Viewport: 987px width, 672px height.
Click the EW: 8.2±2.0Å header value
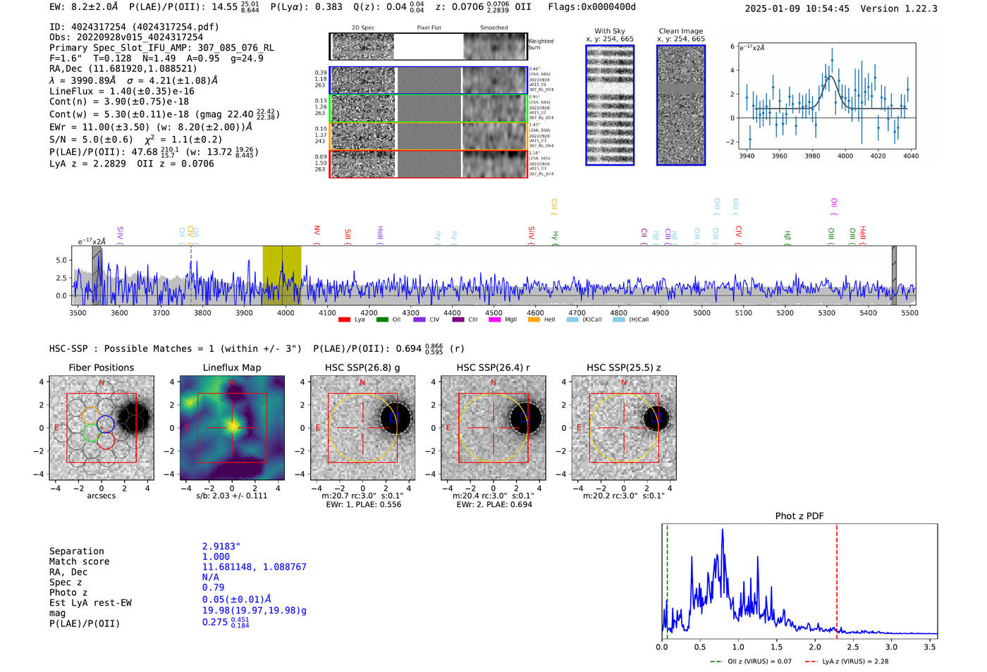(x=84, y=7)
